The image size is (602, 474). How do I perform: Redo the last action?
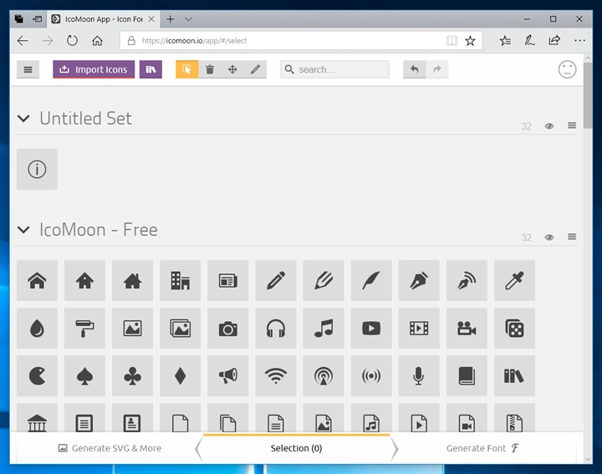(x=437, y=69)
